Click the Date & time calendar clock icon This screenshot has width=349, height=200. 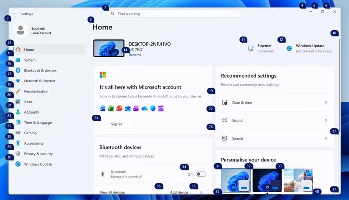coord(225,103)
